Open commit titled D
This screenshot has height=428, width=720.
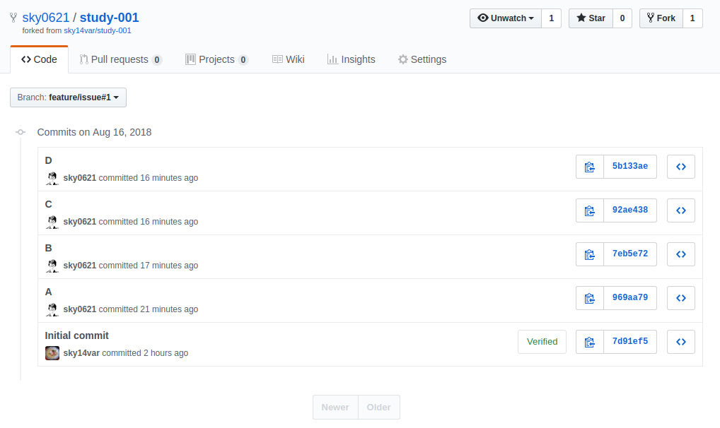coord(49,160)
